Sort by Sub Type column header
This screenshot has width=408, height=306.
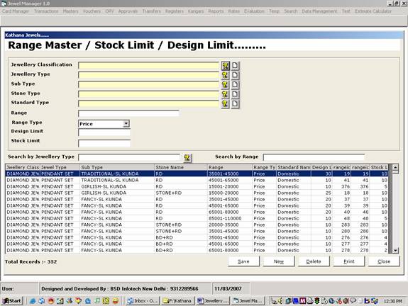pos(117,167)
